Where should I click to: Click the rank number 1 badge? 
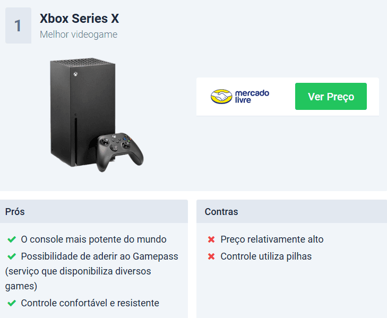[x=18, y=25]
